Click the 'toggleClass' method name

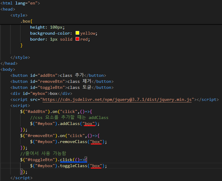pos(73,166)
